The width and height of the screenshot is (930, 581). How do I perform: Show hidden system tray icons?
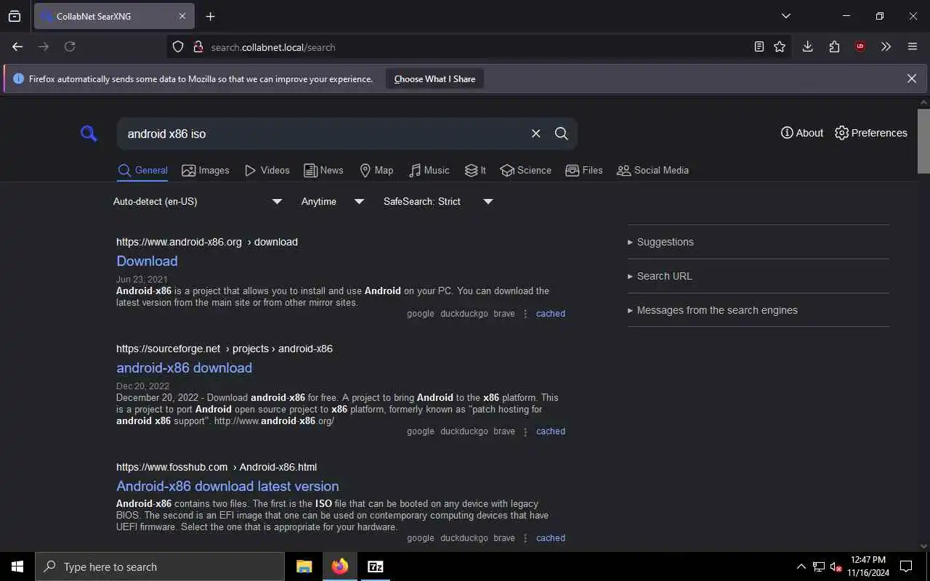(x=801, y=566)
